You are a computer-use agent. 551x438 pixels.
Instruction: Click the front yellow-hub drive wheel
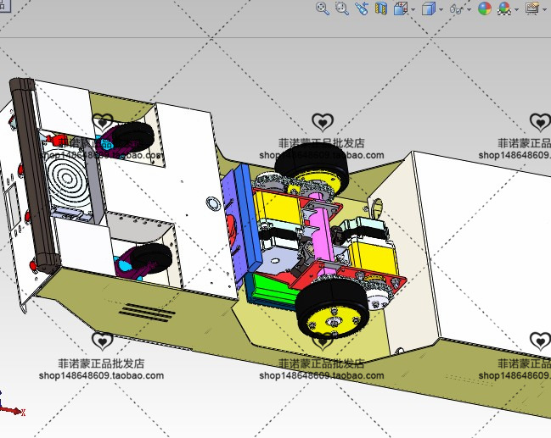click(x=331, y=308)
